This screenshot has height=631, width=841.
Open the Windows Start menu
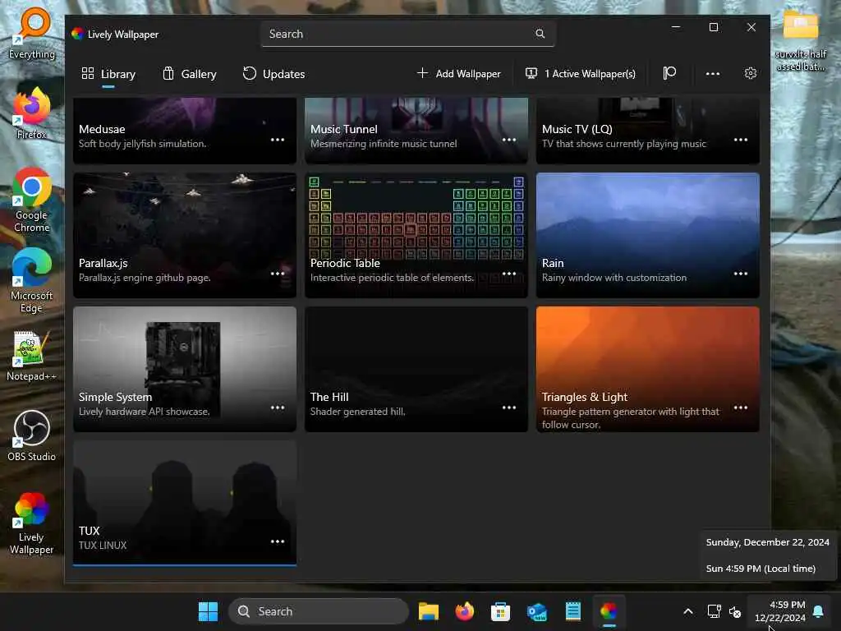point(208,611)
